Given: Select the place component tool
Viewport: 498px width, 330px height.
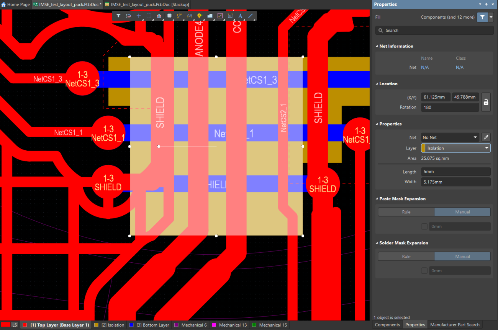Looking at the screenshot, I should 169,16.
